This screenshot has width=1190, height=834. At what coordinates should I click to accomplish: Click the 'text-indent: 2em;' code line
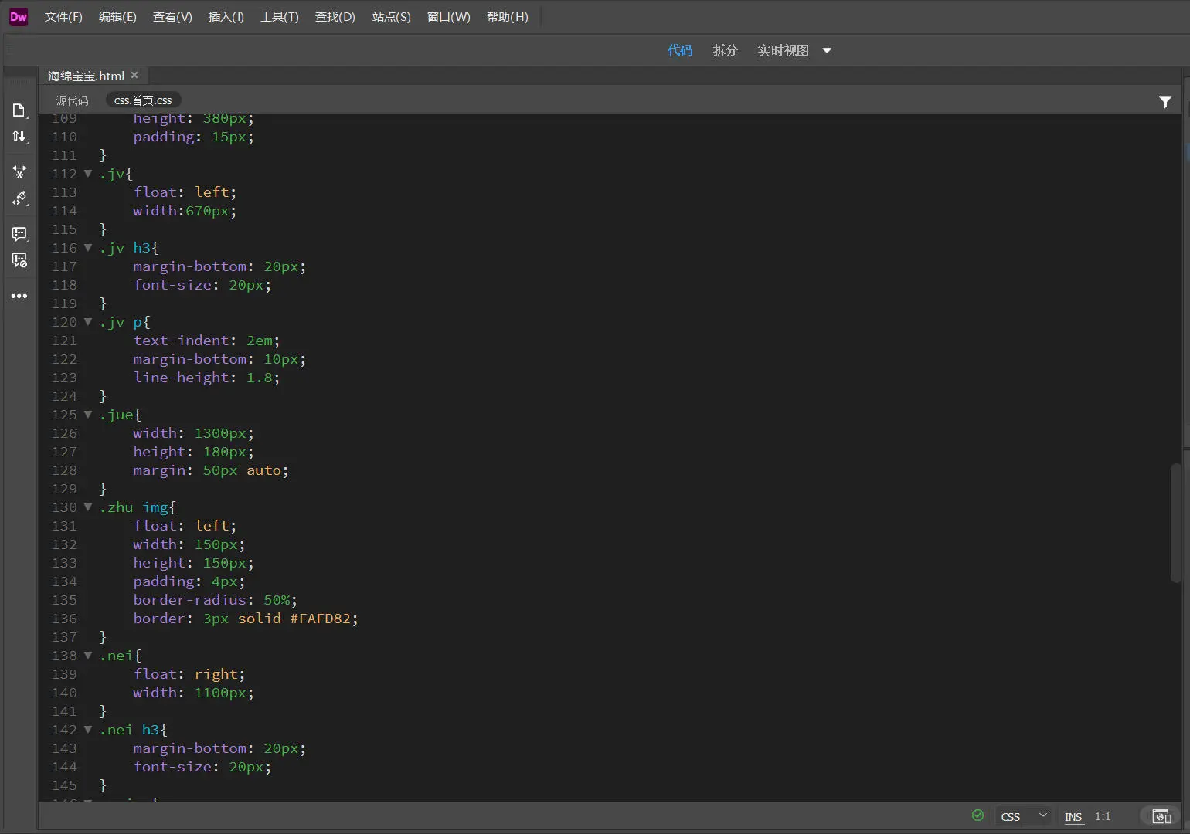pos(206,341)
